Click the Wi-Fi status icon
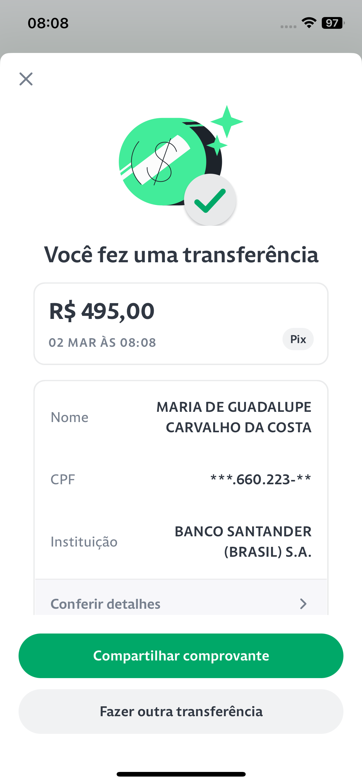The width and height of the screenshot is (362, 784). pos(309,23)
